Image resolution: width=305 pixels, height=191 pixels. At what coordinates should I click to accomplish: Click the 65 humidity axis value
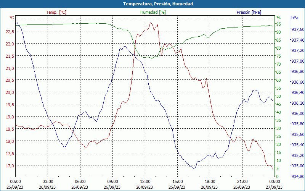click(x=279, y=72)
